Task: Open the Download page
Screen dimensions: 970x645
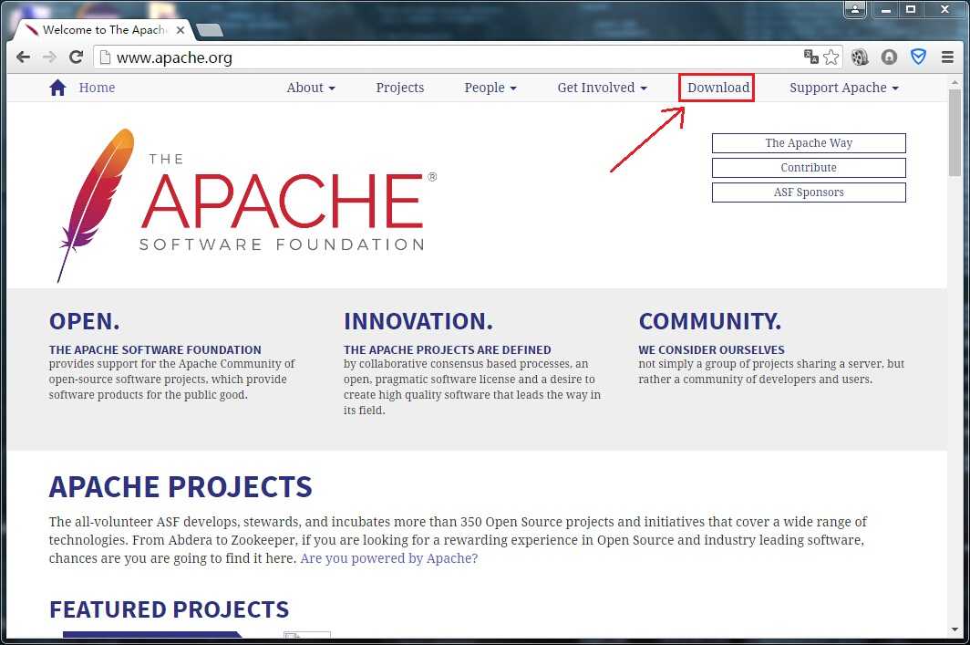Action: coord(718,88)
